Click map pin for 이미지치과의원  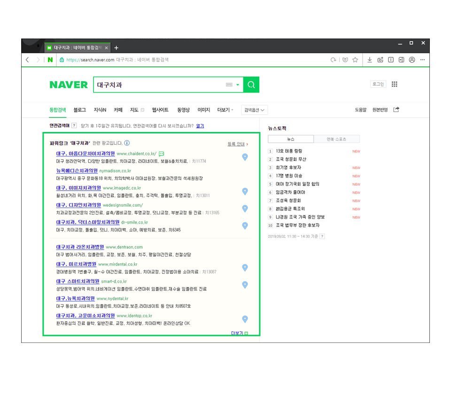pos(245,192)
